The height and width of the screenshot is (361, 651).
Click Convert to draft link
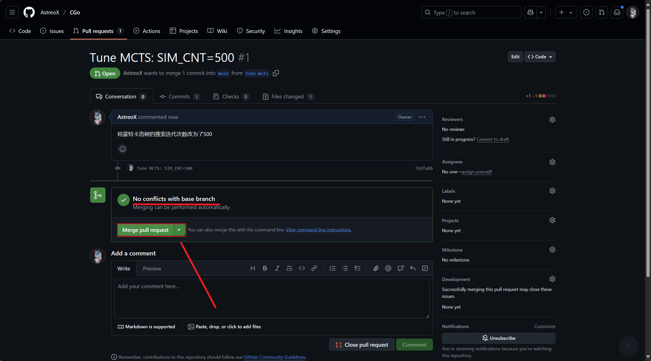click(493, 139)
